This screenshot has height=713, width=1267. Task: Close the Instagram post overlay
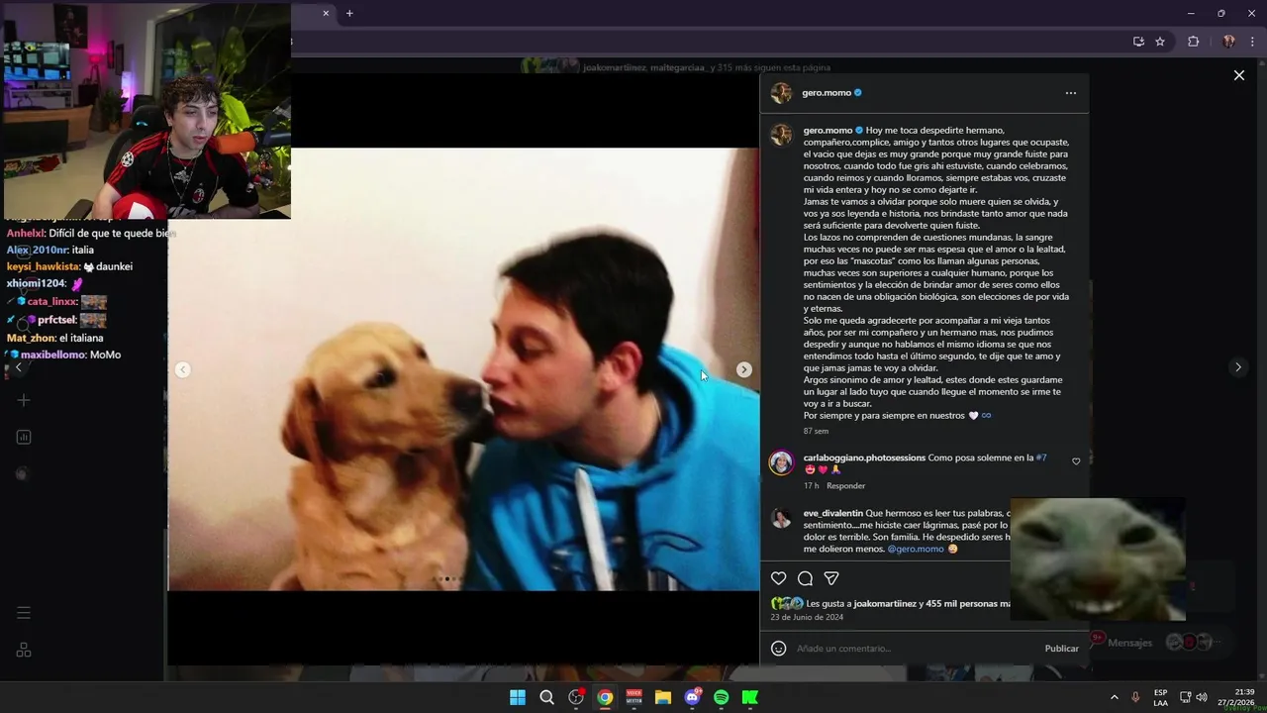point(1238,75)
